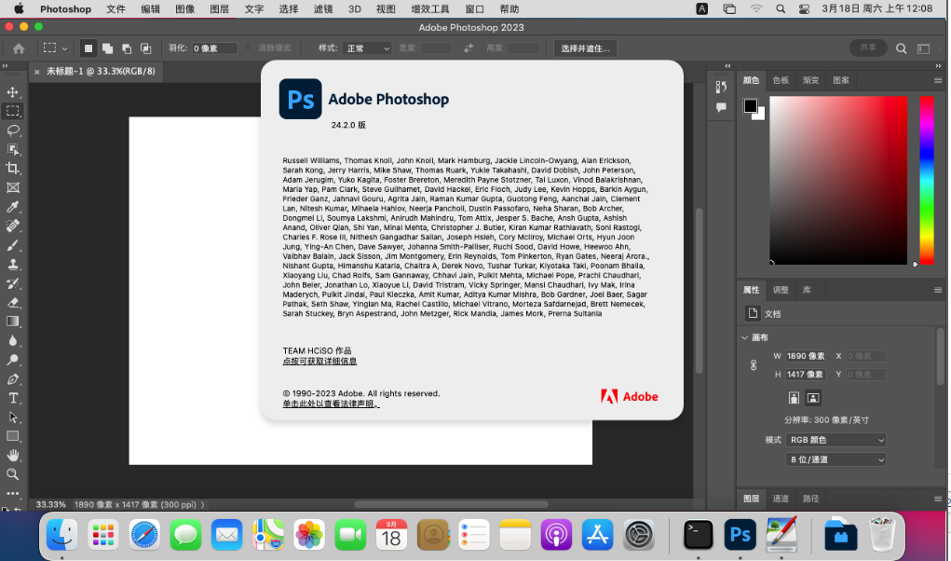Open the Comments panel icon
The height and width of the screenshot is (561, 951).
click(721, 107)
